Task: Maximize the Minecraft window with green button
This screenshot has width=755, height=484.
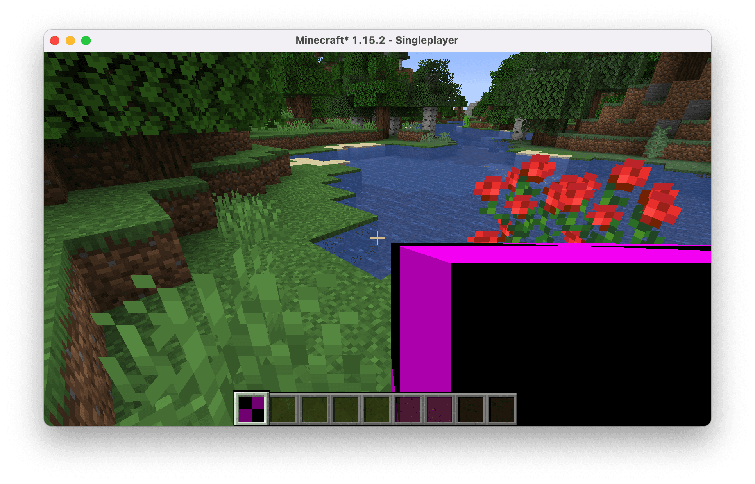Action: [x=86, y=41]
